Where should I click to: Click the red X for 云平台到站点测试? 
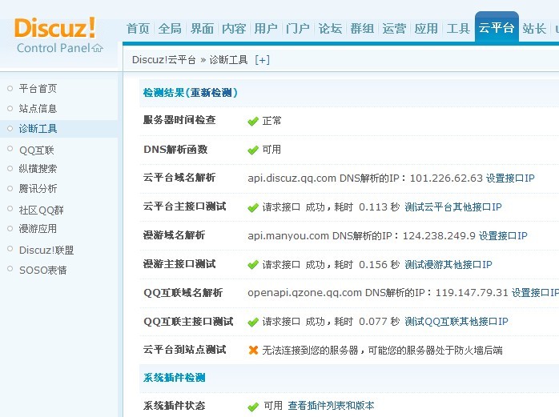coord(253,351)
